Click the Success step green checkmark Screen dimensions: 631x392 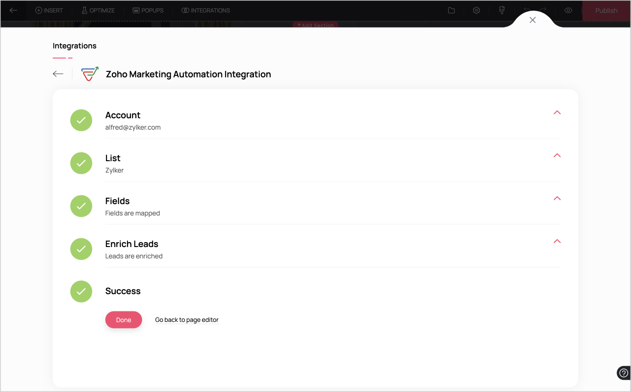pos(81,292)
